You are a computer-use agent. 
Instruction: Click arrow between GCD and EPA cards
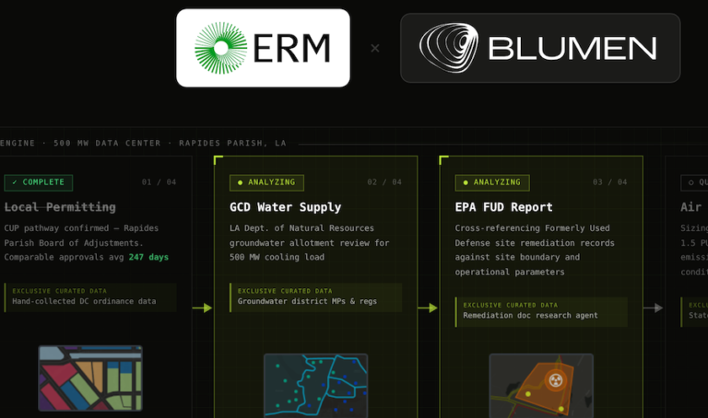[x=428, y=308]
